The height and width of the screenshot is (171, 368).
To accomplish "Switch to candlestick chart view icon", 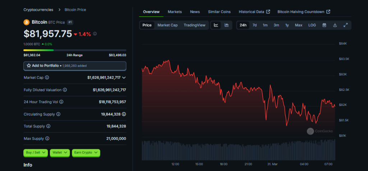I will [226, 25].
